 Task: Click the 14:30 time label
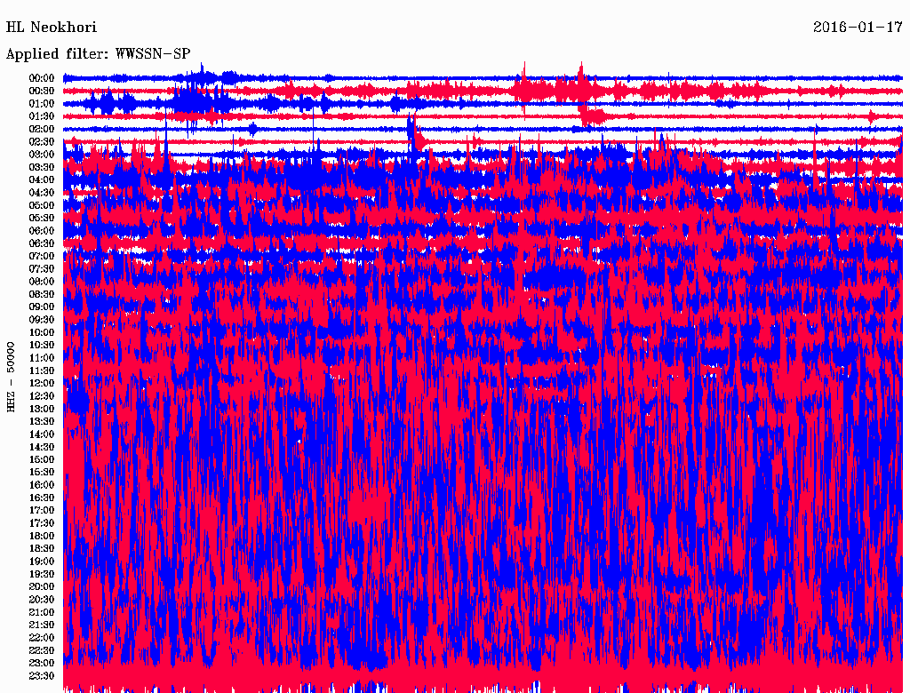42,447
